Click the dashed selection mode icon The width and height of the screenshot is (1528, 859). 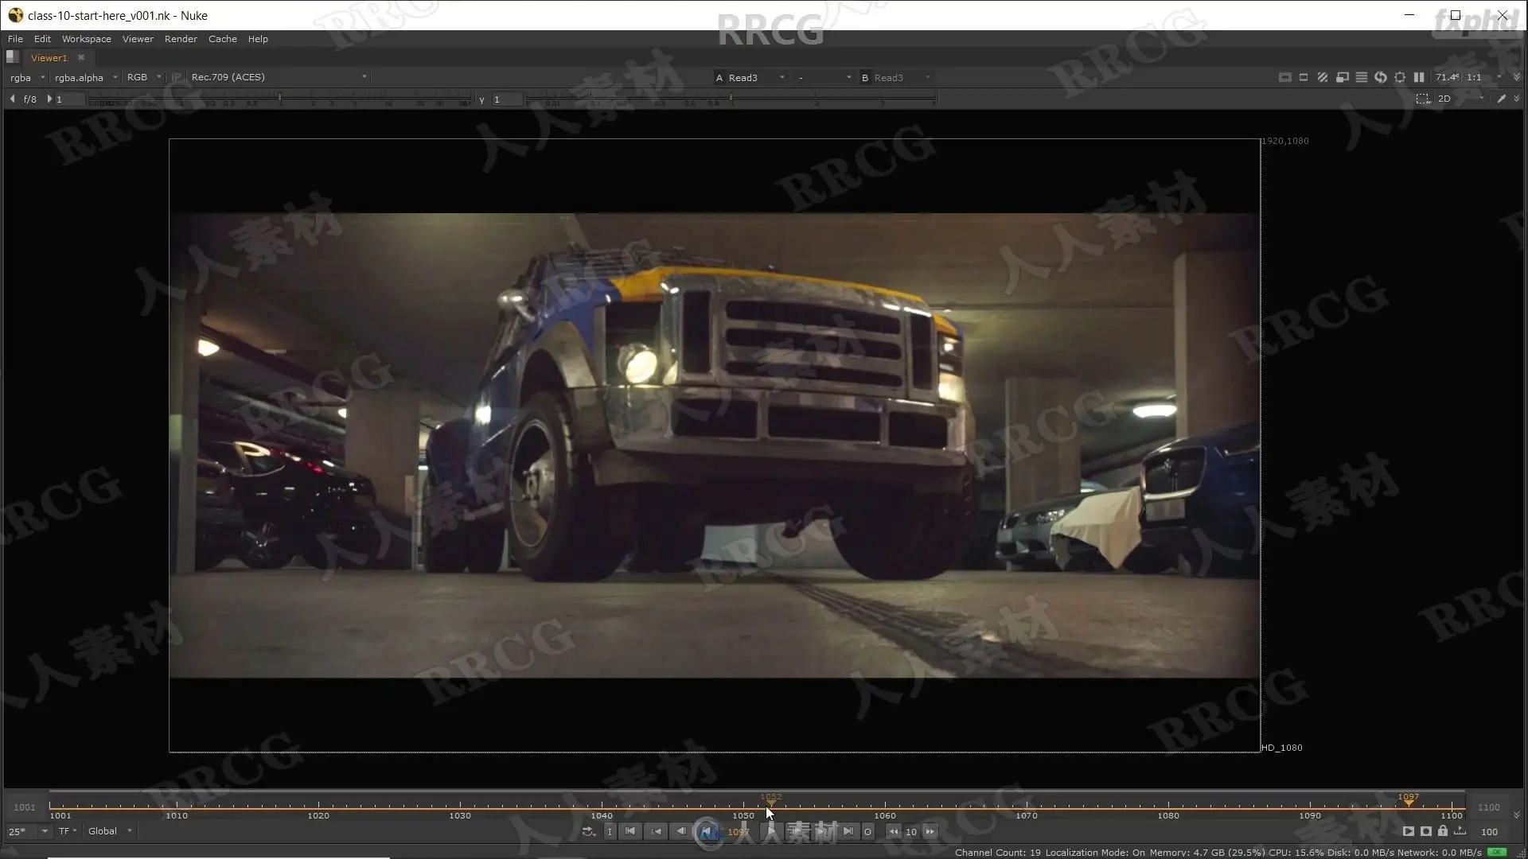[x=1422, y=99]
